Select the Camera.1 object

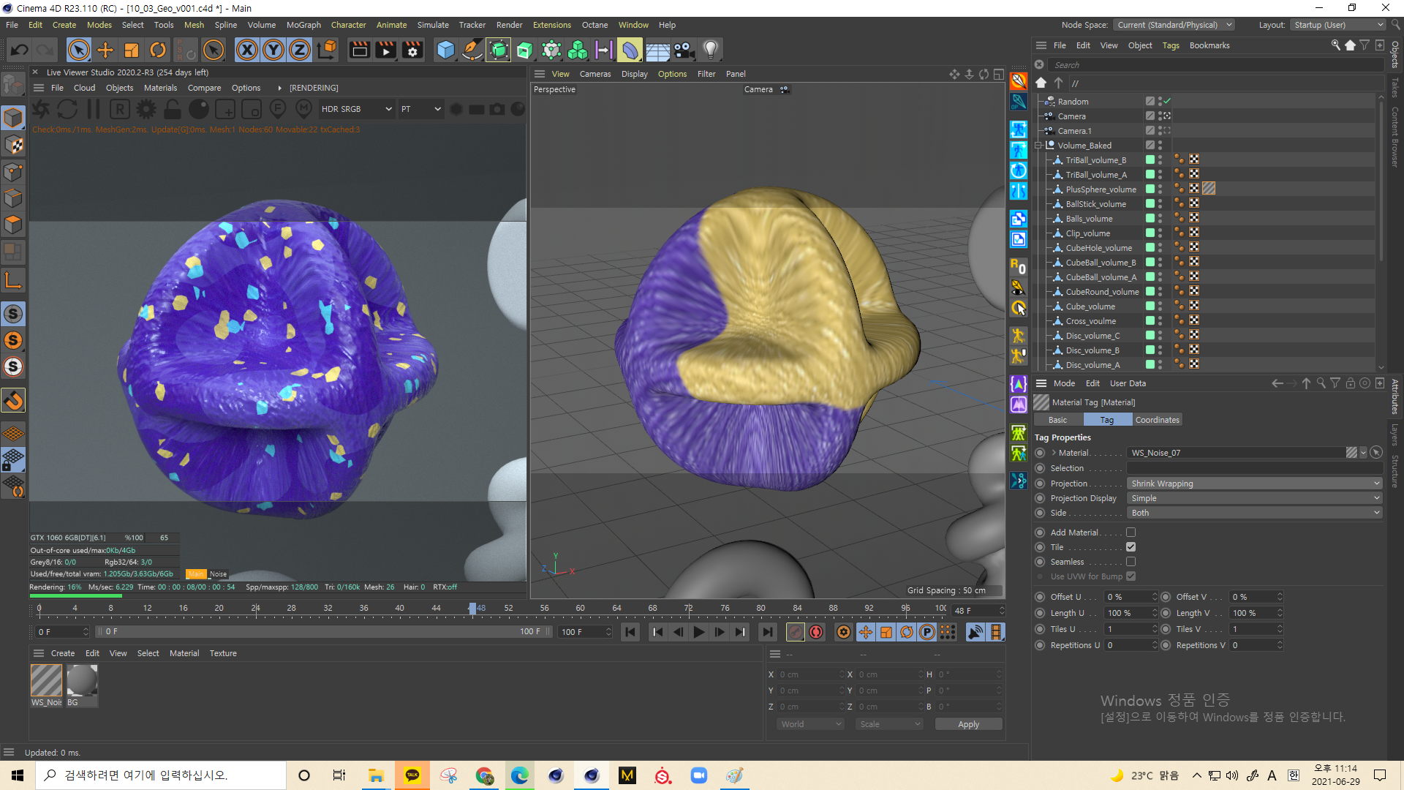(x=1074, y=131)
